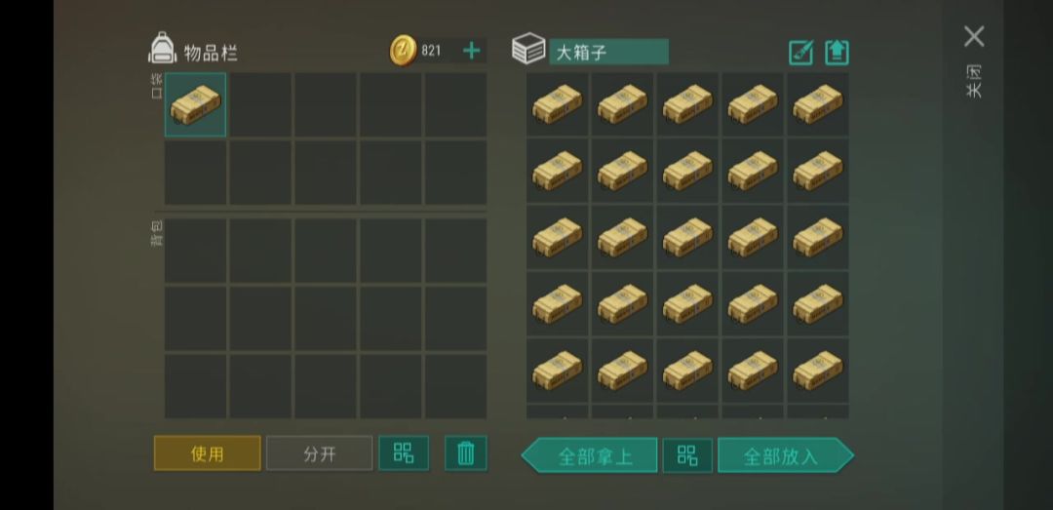Sort the inventory using the grid icon
Screen dimensions: 1053x510
click(x=404, y=452)
